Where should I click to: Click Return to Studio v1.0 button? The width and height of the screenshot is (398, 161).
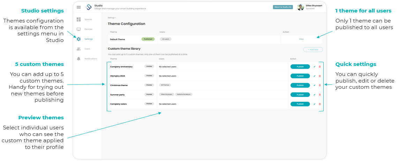pos(283,7)
